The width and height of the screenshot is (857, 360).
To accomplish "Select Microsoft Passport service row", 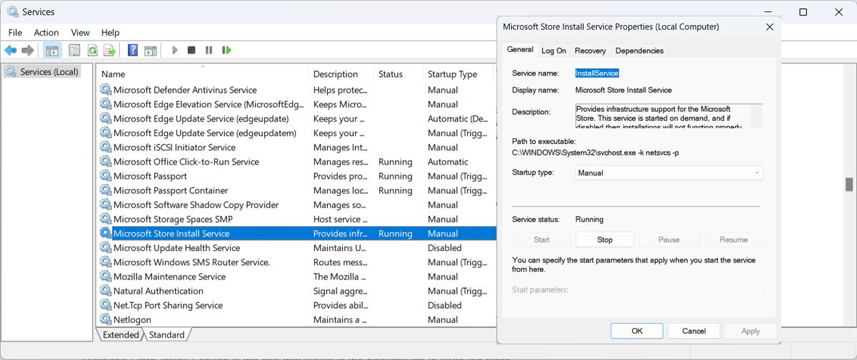I will pos(296,176).
